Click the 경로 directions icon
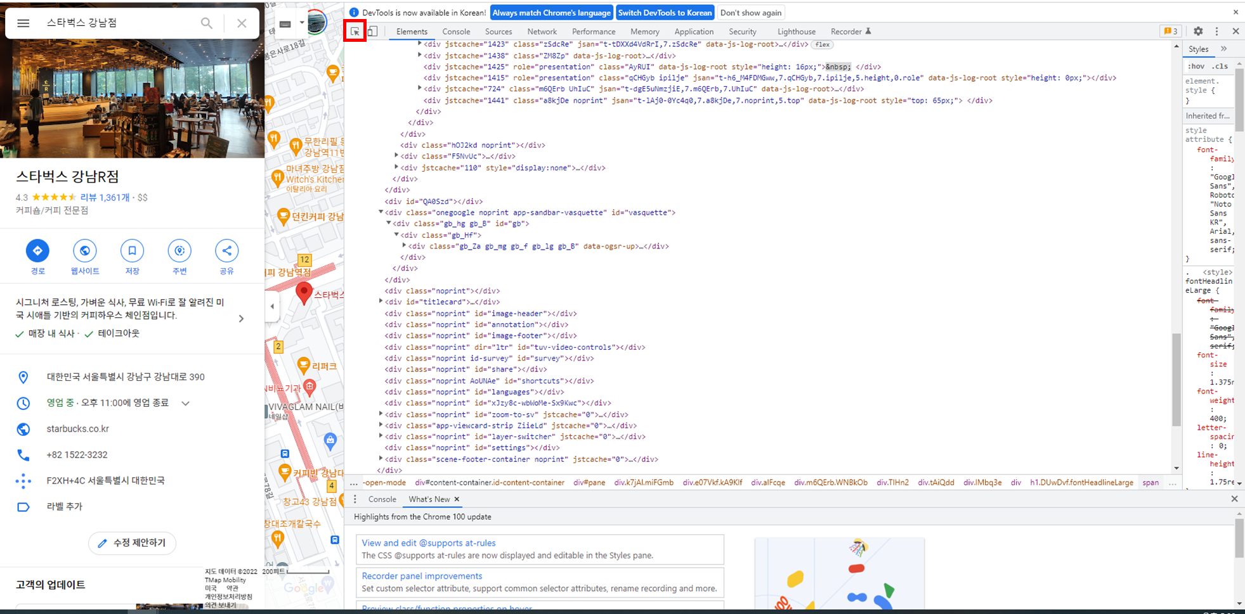The width and height of the screenshot is (1245, 614). coord(37,251)
